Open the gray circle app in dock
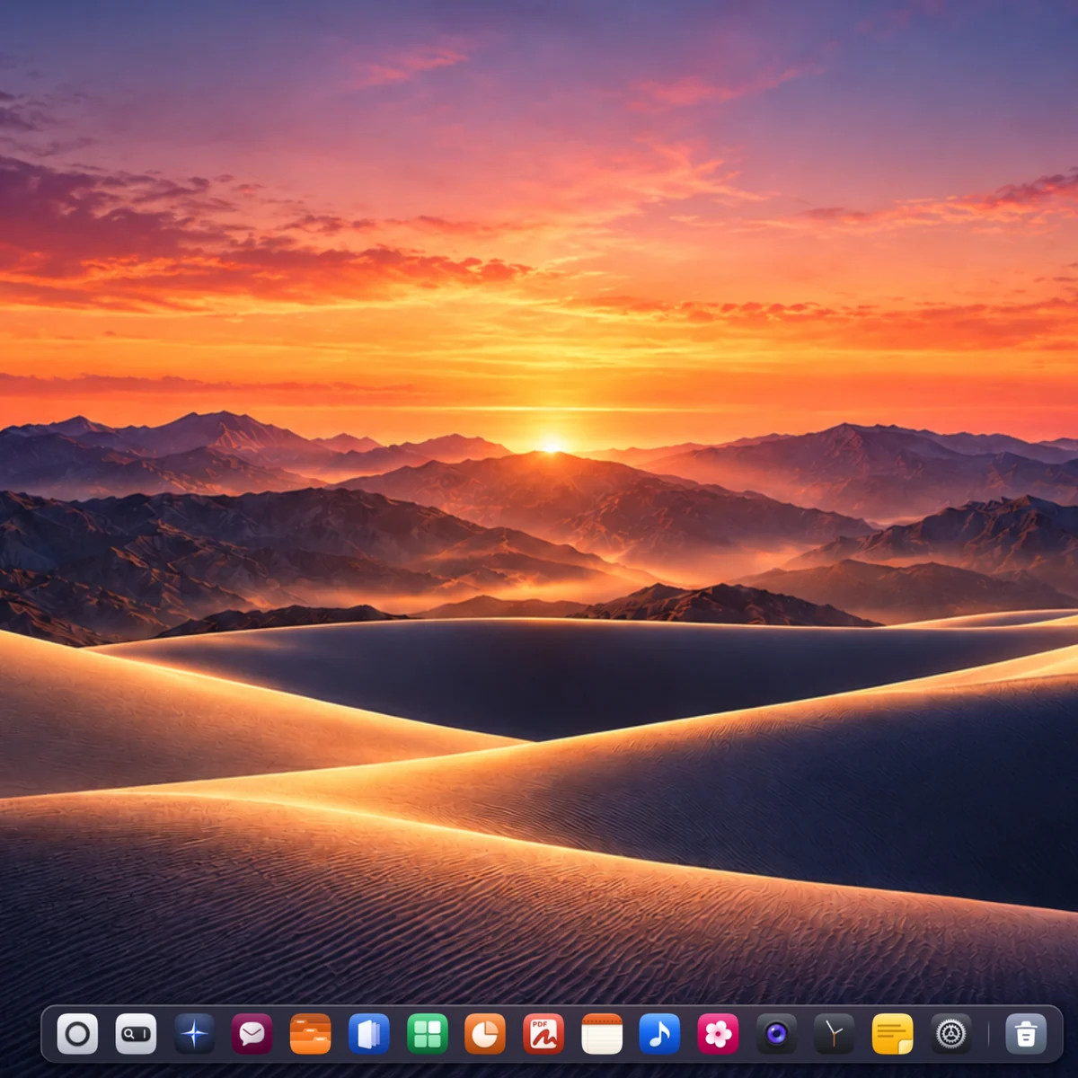 [78, 1034]
